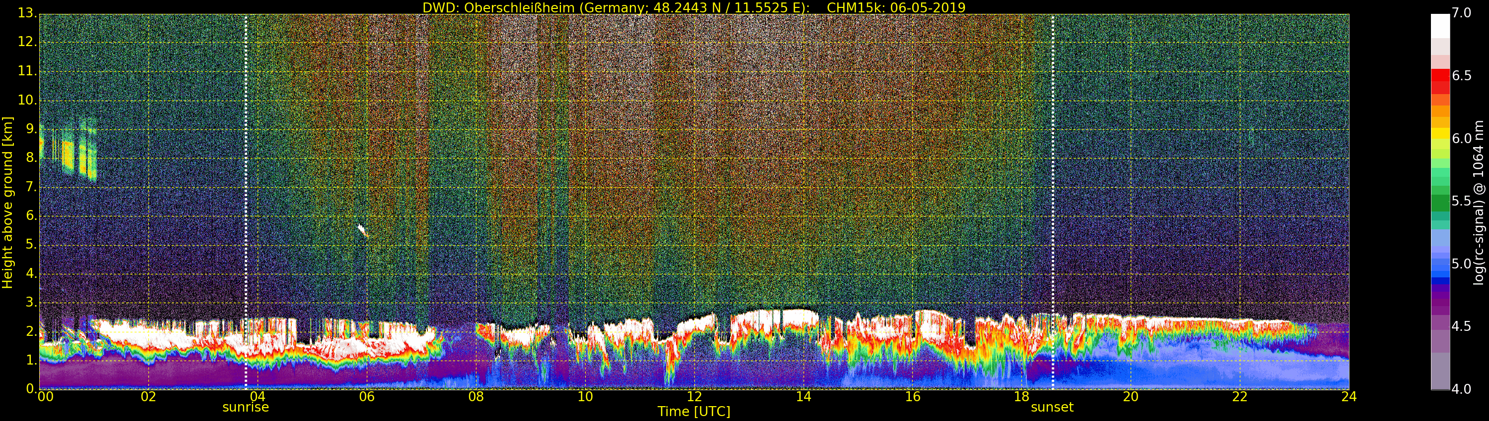Click the time axis tick label '16'

click(x=912, y=397)
